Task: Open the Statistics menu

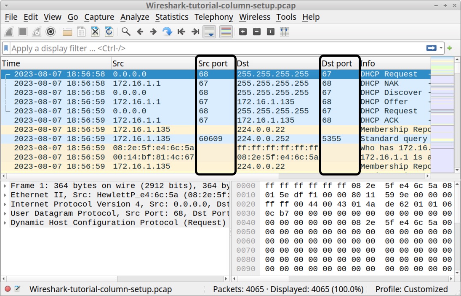Action: (172, 17)
